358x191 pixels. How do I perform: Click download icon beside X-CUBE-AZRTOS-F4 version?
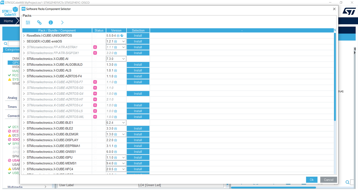coord(116,76)
